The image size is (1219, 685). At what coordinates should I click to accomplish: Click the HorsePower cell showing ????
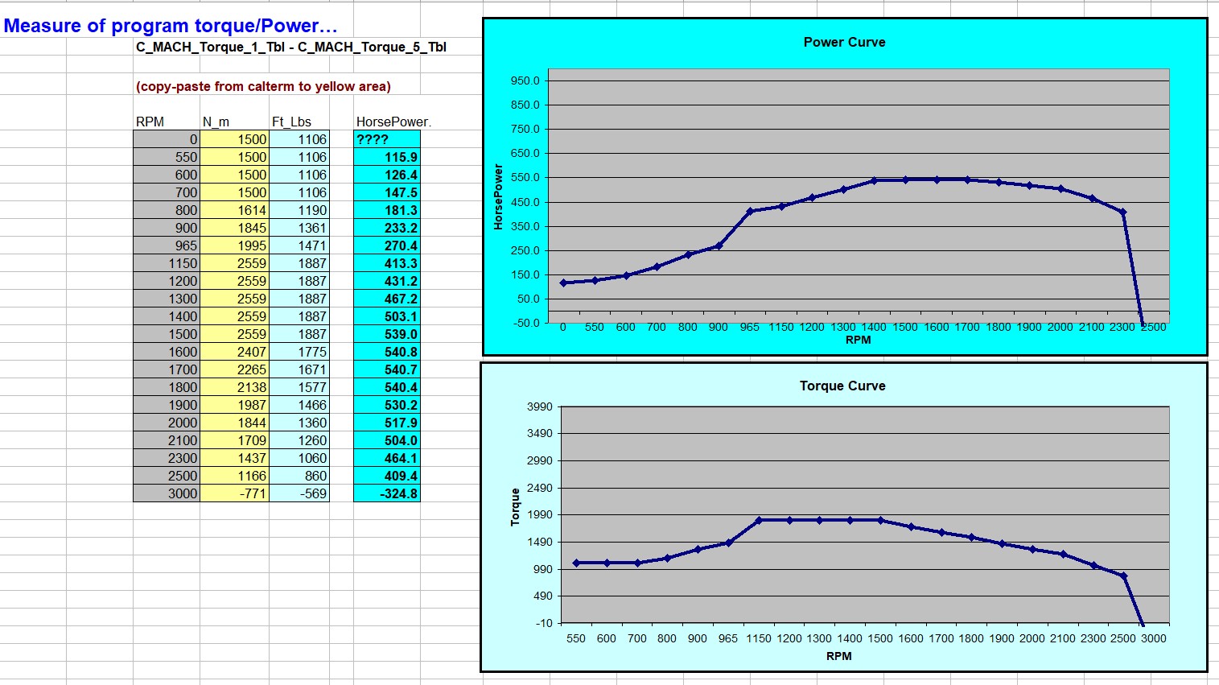(386, 139)
